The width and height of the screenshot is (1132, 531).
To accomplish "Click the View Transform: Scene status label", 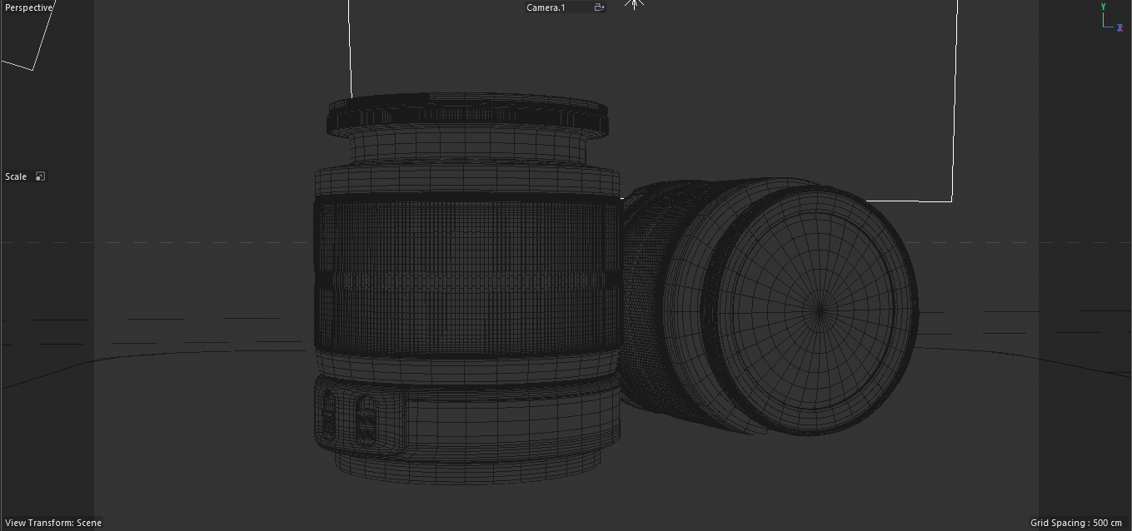I will [x=52, y=523].
